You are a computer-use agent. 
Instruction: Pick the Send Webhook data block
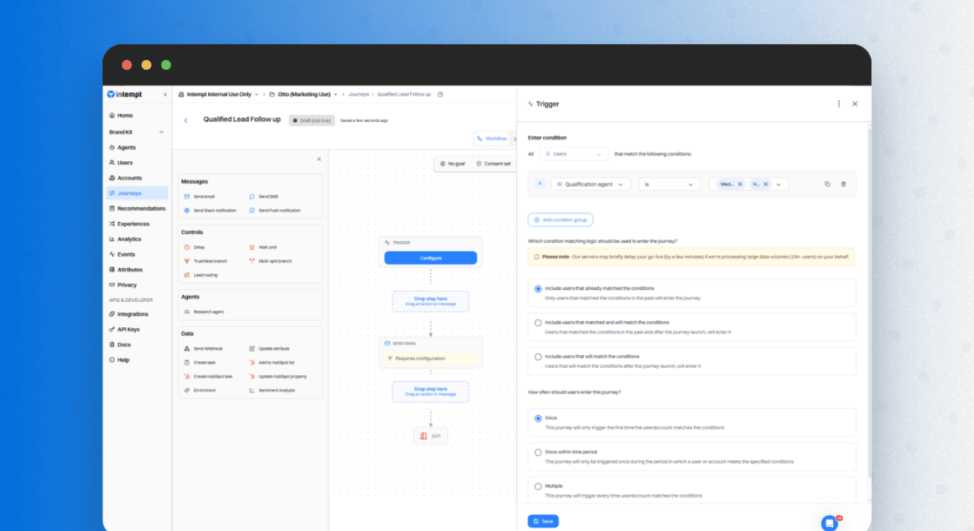click(203, 349)
